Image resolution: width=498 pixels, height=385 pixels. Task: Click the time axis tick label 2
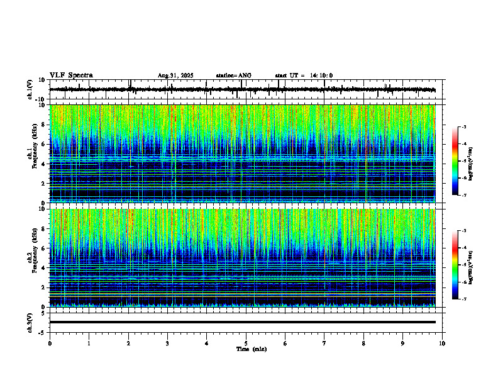128,343
